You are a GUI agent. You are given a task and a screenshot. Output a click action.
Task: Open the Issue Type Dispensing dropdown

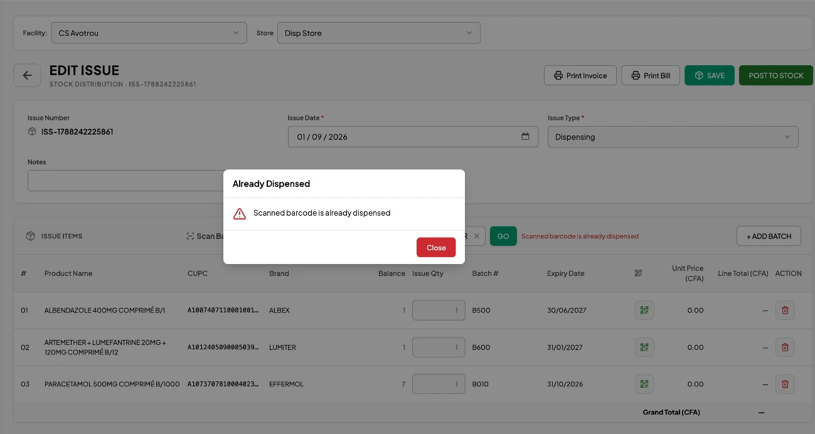point(673,137)
